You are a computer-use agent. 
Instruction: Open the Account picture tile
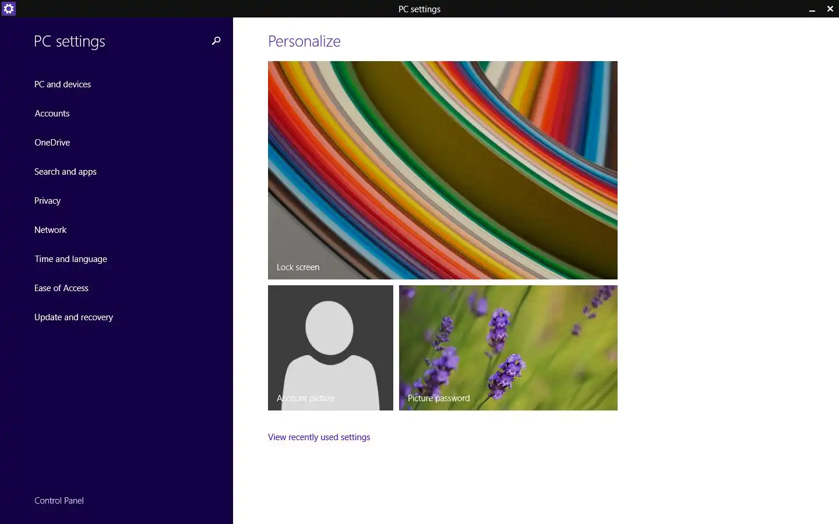(330, 348)
